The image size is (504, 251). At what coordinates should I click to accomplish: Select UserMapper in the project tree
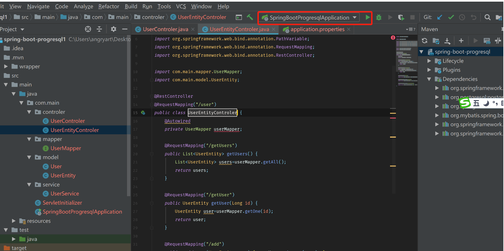pos(66,148)
